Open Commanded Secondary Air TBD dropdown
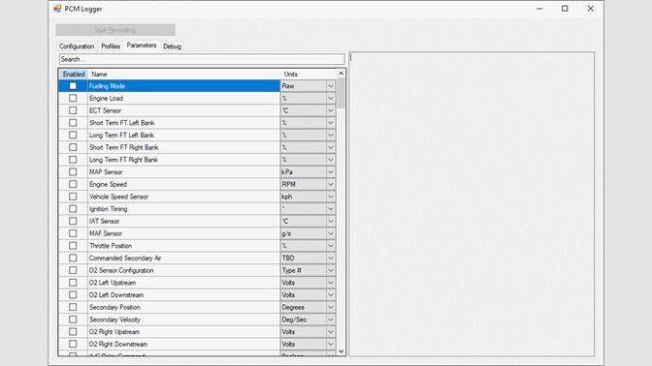652x366 pixels. 331,259
